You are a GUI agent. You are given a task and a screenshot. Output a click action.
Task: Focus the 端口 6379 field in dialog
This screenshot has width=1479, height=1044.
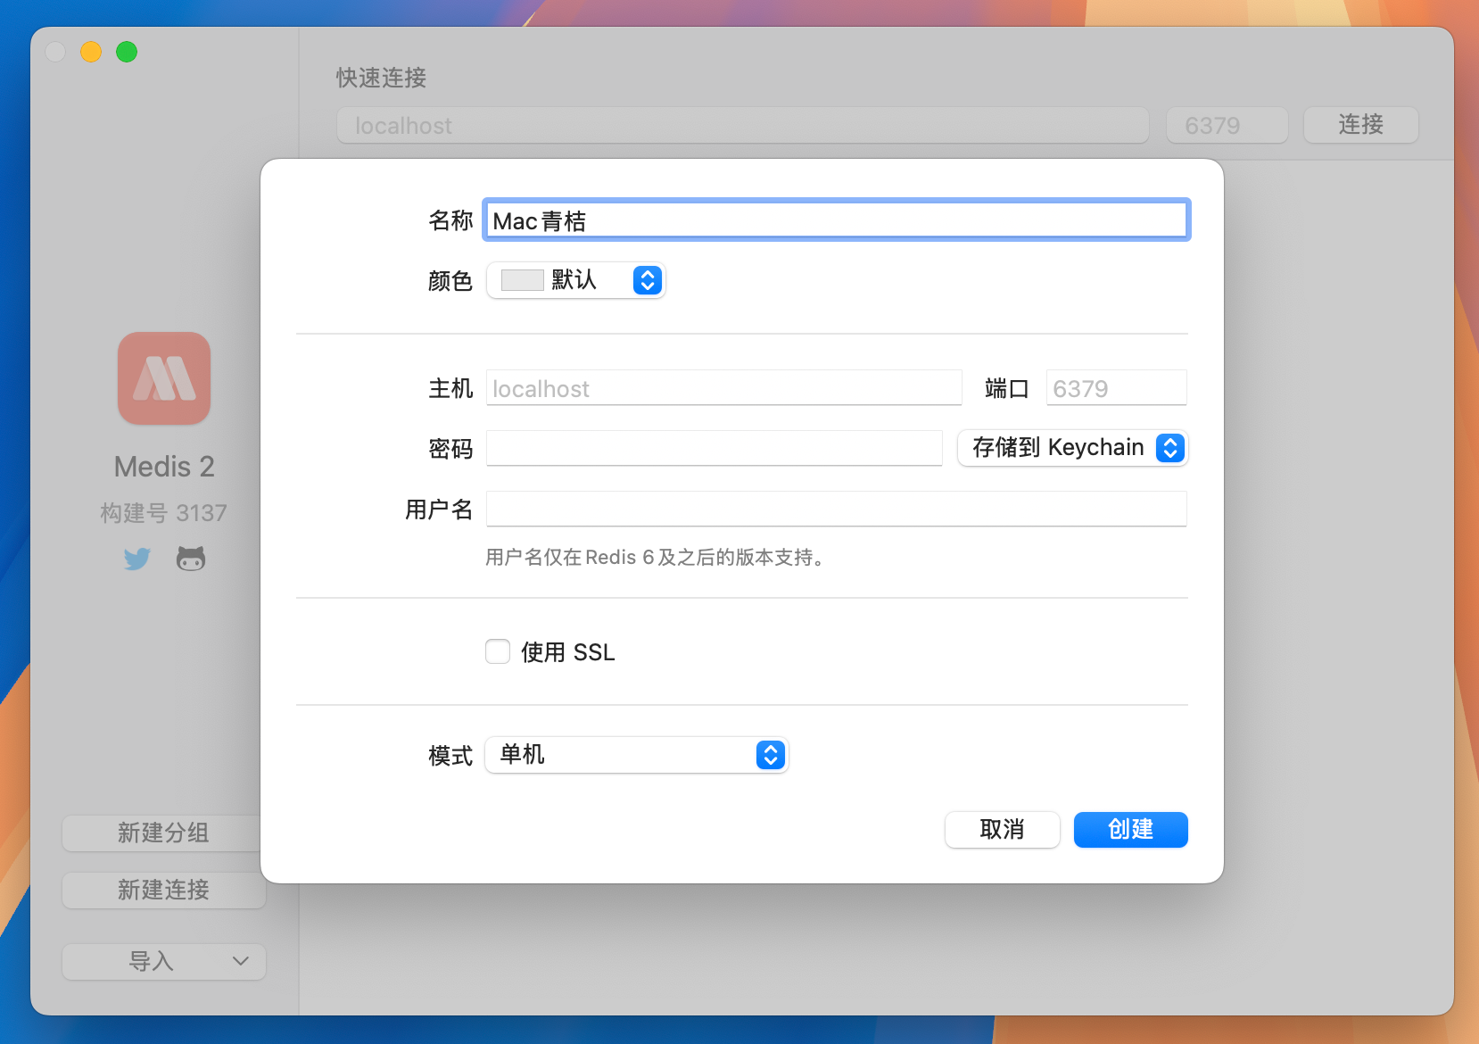click(1117, 388)
